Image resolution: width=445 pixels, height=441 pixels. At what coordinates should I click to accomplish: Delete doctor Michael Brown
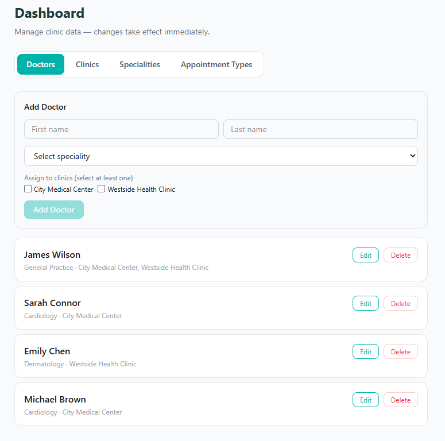coord(400,400)
